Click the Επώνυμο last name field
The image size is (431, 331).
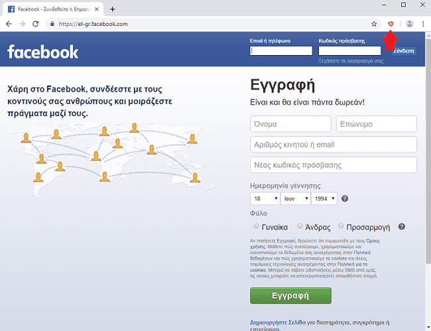(x=377, y=124)
